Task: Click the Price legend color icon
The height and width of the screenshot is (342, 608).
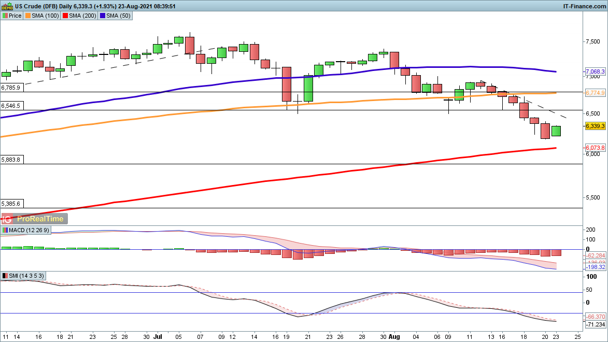Action: coord(5,16)
